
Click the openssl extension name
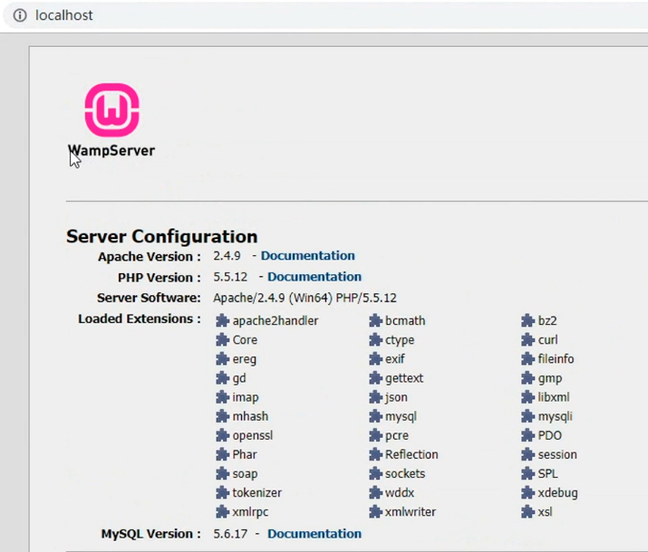(253, 435)
